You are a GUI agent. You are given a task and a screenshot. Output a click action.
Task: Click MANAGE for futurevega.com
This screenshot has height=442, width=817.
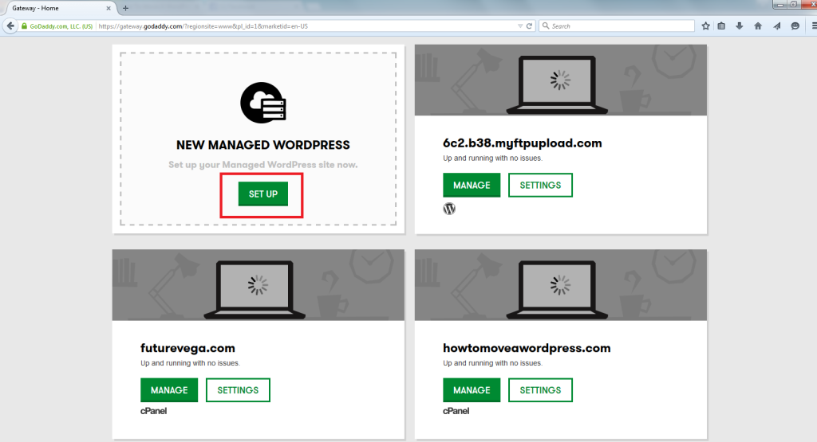pyautogui.click(x=169, y=390)
